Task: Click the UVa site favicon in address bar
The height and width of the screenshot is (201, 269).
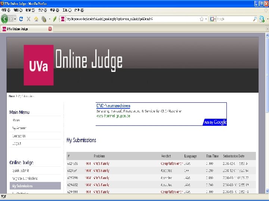Action: click(x=63, y=19)
